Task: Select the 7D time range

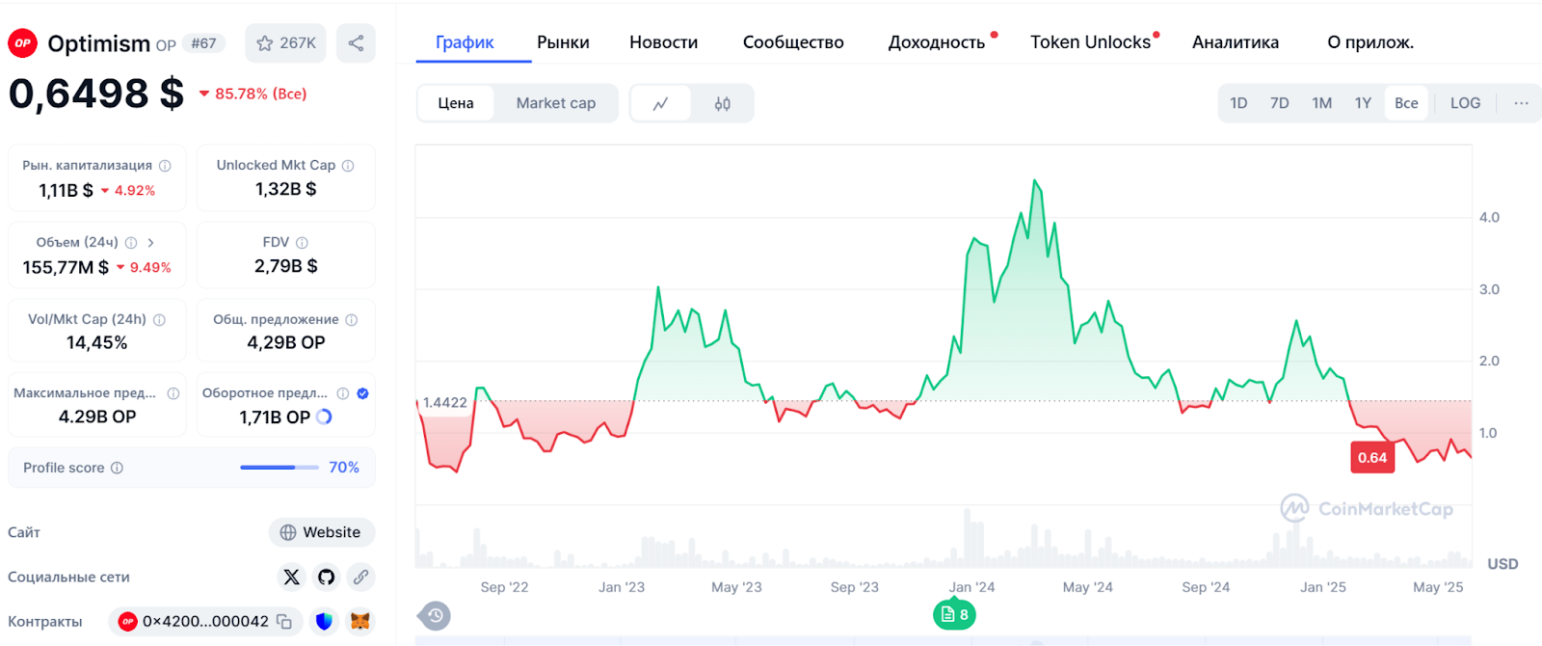Action: tap(1279, 103)
